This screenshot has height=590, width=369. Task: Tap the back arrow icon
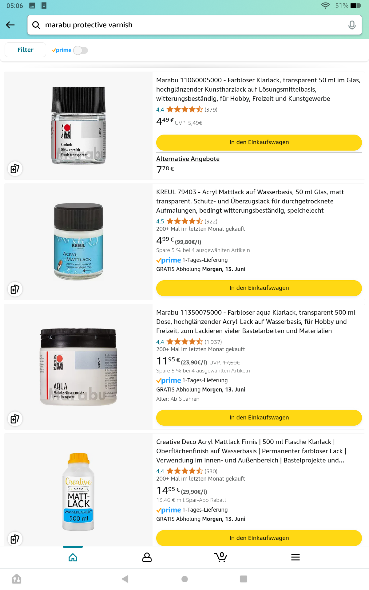[10, 25]
